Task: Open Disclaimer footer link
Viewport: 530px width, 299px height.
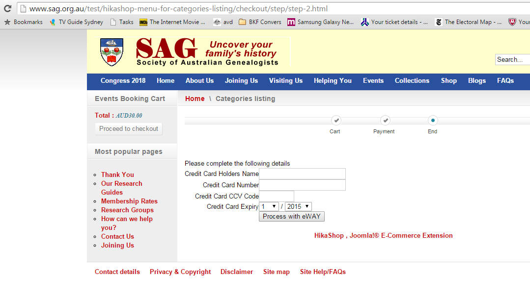Action: click(x=237, y=272)
